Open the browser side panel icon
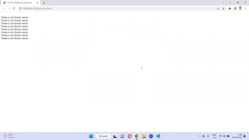Image resolution: width=249 pixels, height=140 pixels. (x=235, y=9)
